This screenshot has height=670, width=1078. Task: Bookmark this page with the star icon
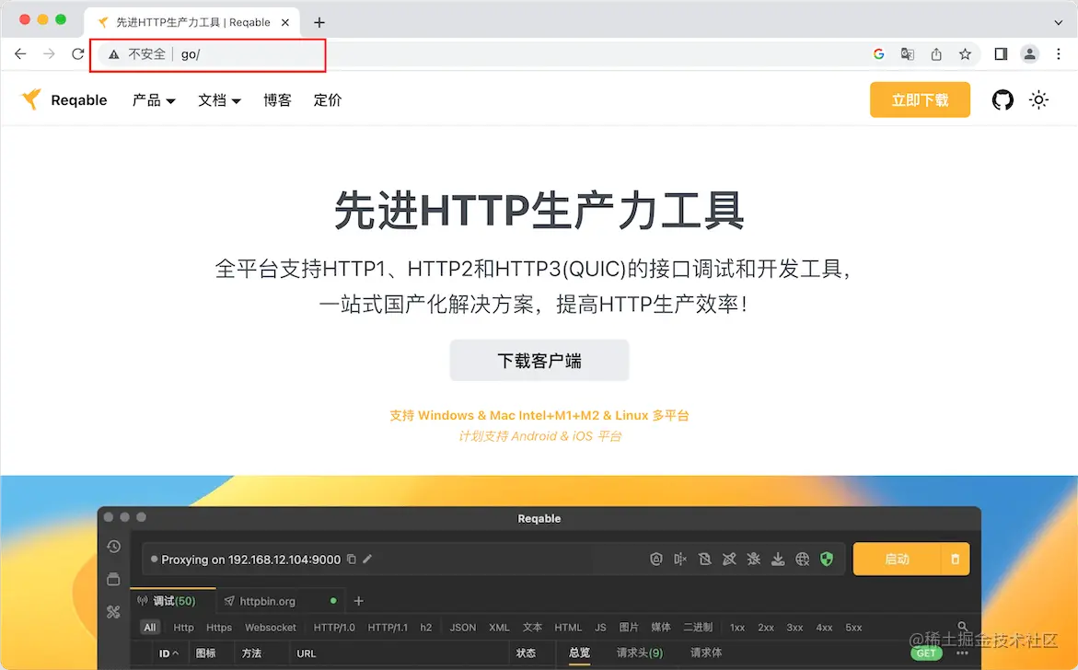pyautogui.click(x=966, y=53)
